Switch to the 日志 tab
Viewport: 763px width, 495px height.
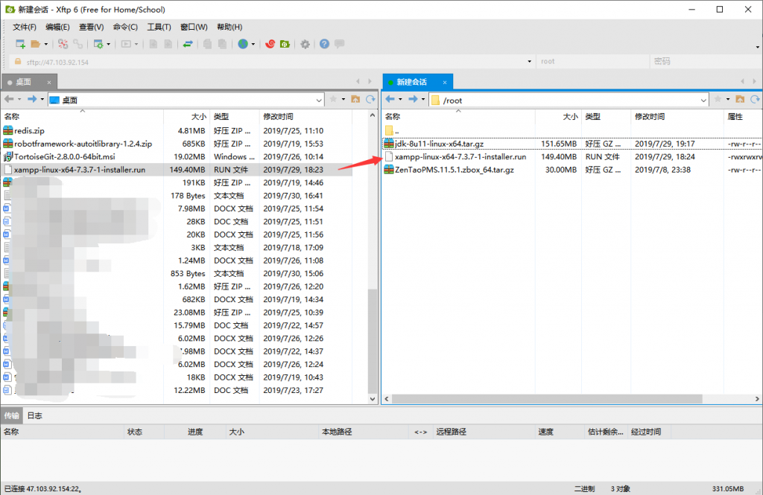34,416
